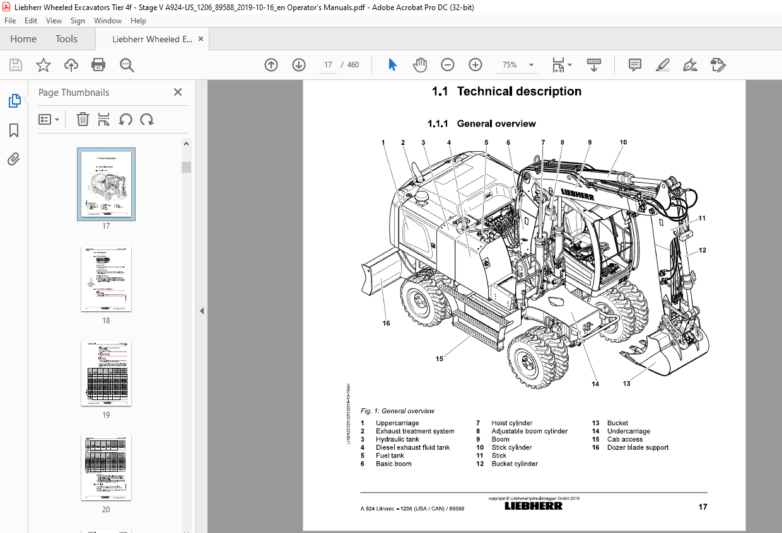The image size is (782, 533).
Task: Select the page 17 thumbnail
Action: pyautogui.click(x=106, y=184)
